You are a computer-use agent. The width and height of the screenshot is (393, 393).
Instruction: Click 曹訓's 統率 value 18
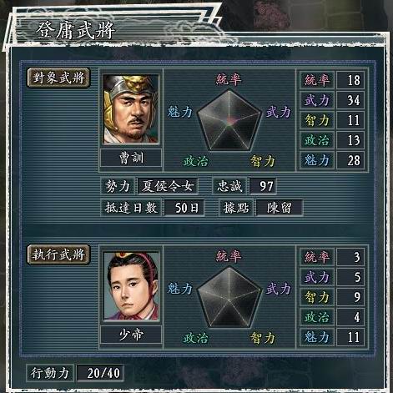(350, 80)
